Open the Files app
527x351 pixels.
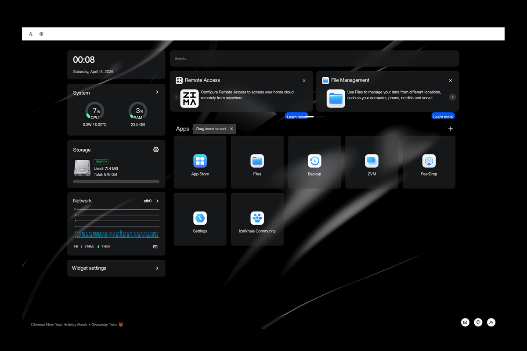[x=257, y=162]
